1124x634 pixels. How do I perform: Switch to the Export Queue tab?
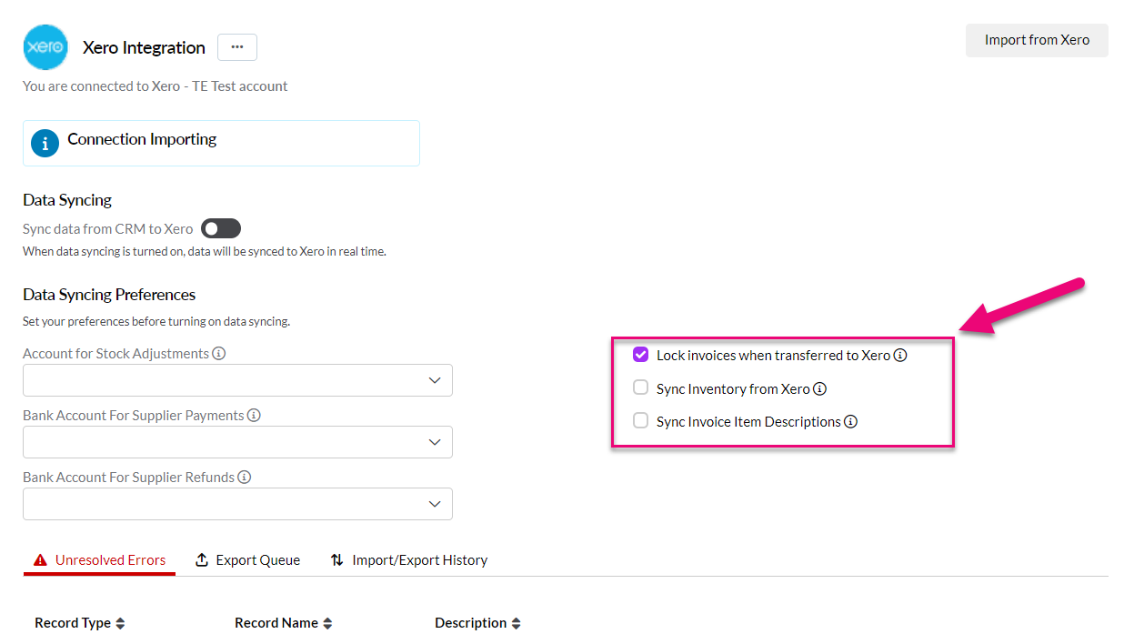point(258,559)
